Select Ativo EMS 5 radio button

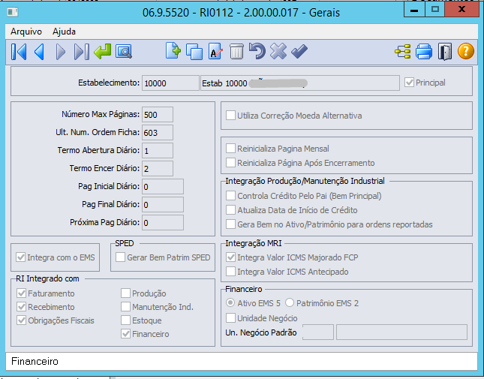[230, 302]
